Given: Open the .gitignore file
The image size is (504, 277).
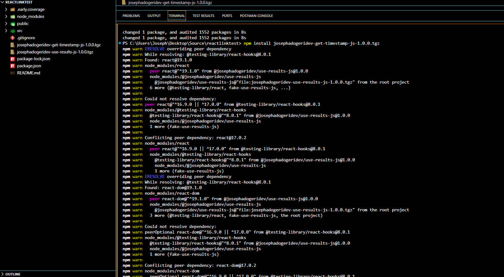Looking at the screenshot, I should pyautogui.click(x=26, y=38).
